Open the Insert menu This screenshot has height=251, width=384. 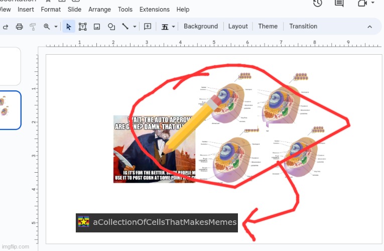[26, 10]
